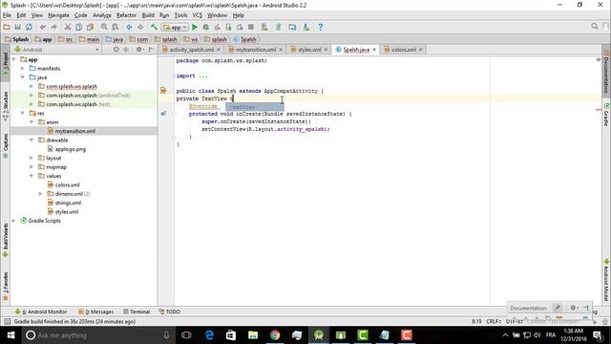Screen dimensions: 611x344
Task: Click the Replace toolbar icon
Action: coord(116,27)
